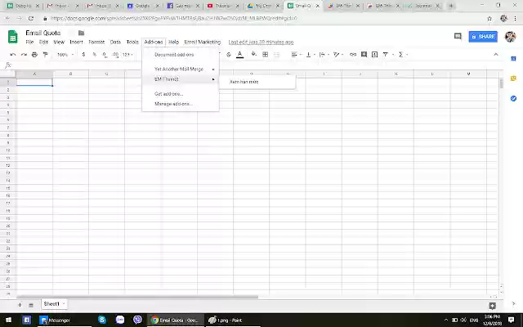Open Keep in the side panel
Viewport: 523px width, 327px height.
(513, 78)
